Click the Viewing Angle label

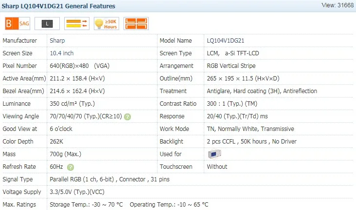pos(20,116)
